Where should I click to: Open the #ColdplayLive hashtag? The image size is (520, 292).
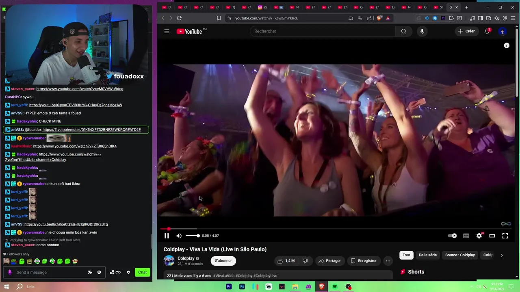[x=265, y=276]
